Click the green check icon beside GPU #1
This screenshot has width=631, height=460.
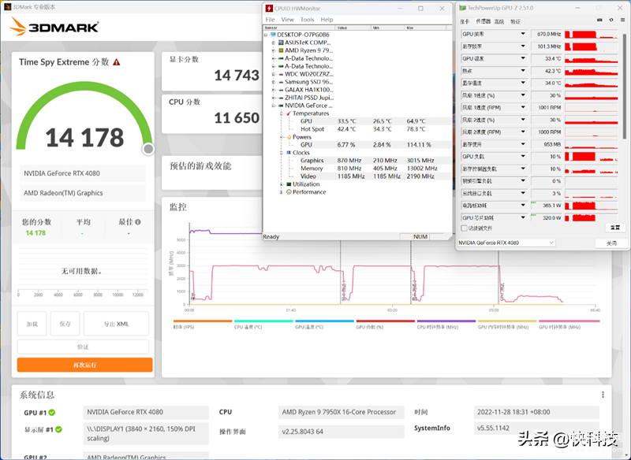52,412
